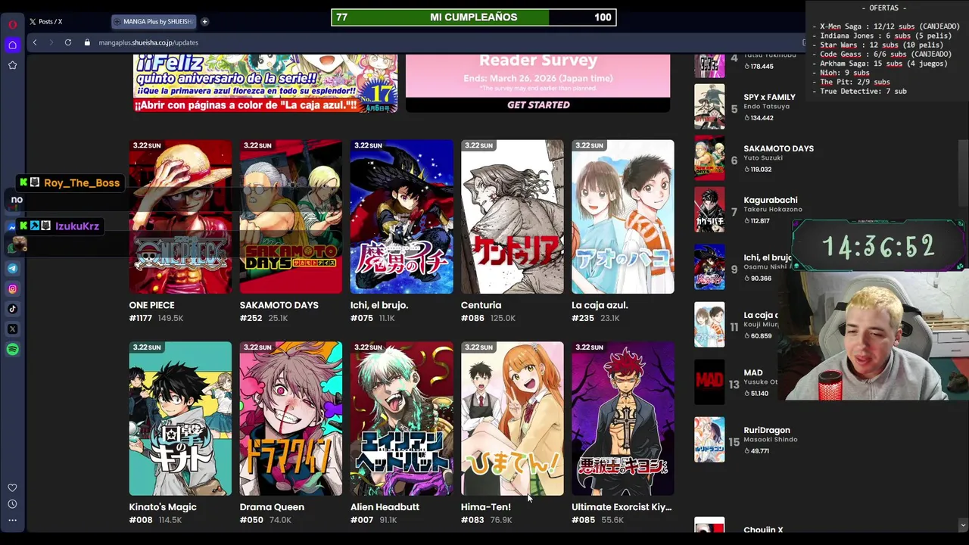
Task: Open the ONE PIECE cover thumbnail
Action: click(180, 216)
